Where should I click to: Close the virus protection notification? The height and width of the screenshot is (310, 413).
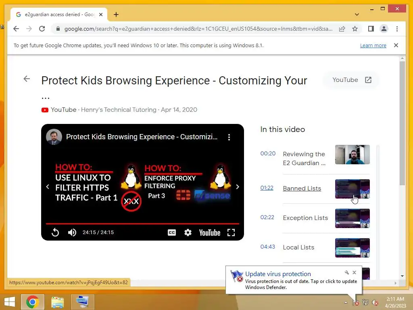tap(354, 272)
